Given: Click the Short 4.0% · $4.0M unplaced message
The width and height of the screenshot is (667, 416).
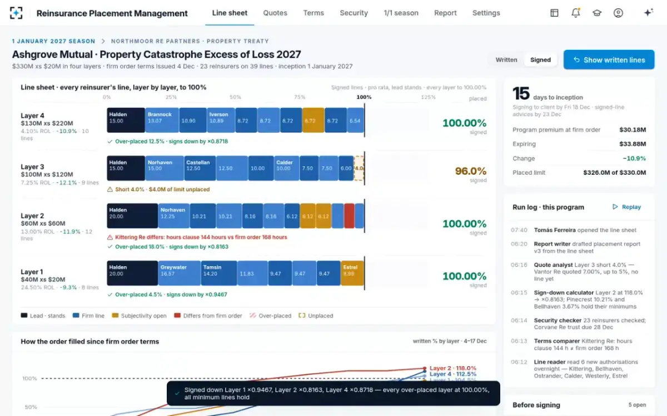Looking at the screenshot, I should (162, 189).
